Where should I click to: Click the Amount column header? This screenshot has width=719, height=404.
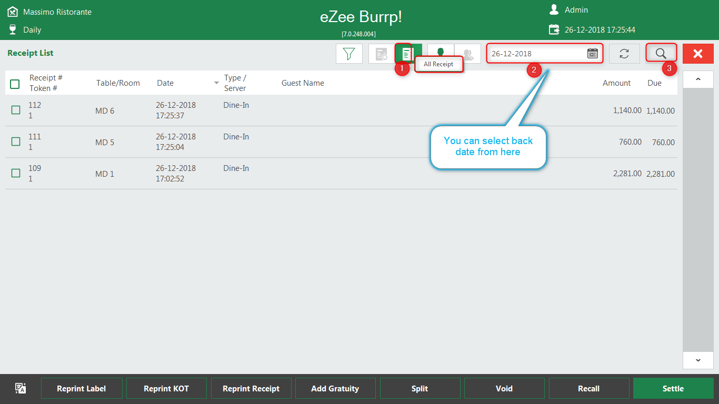pos(616,83)
